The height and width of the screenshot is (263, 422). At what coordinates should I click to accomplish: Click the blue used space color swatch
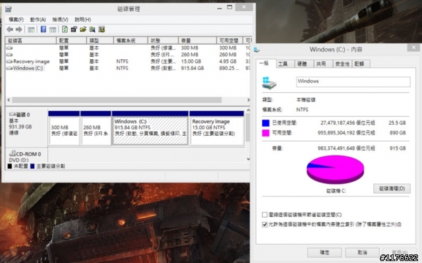coord(266,123)
